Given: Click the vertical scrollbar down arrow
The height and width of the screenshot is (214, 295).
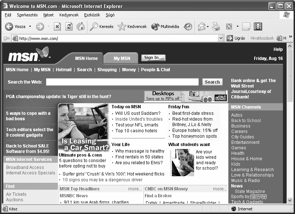Looking at the screenshot, I should [x=290, y=200].
